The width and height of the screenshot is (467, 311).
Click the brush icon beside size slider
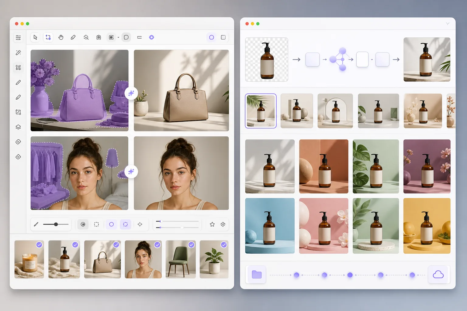tap(36, 224)
